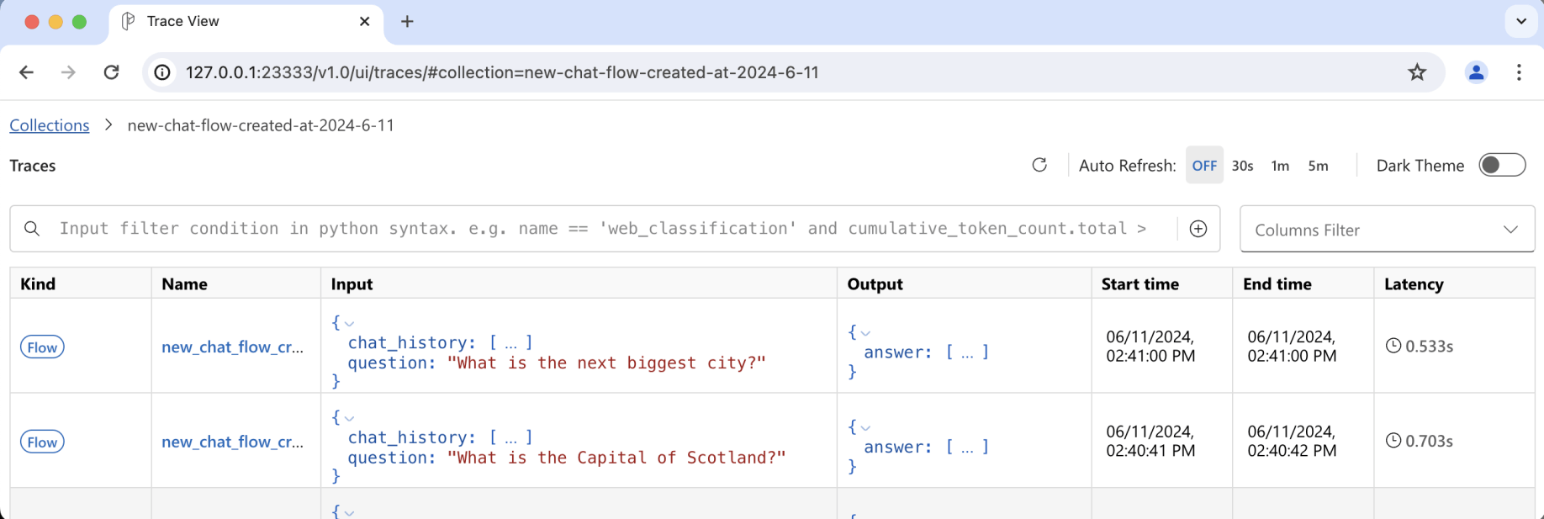Image resolution: width=1544 pixels, height=519 pixels.
Task: Focus the Python filter condition input
Action: click(x=602, y=229)
